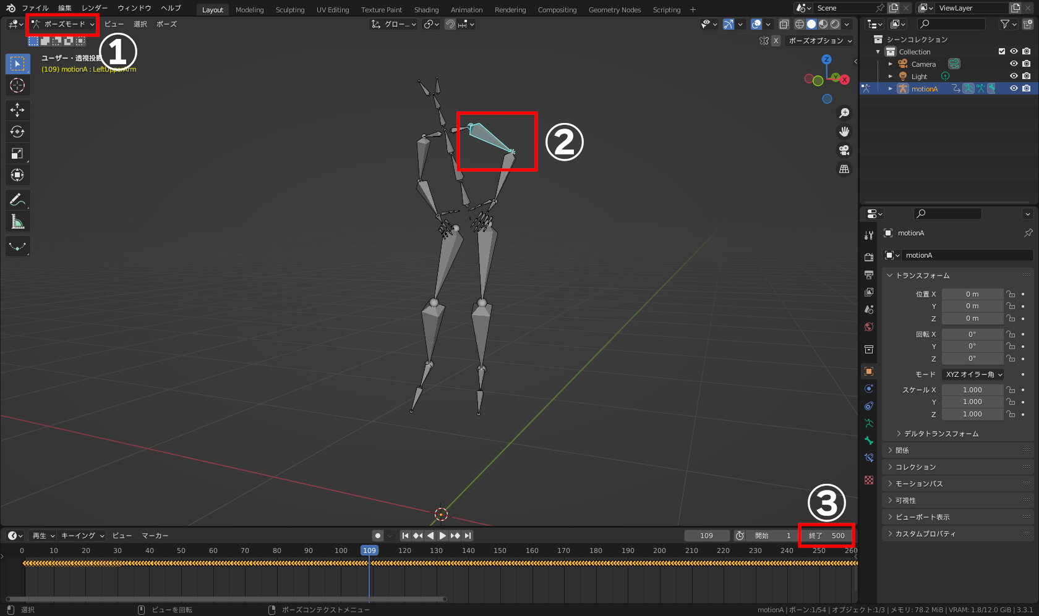
Task: Open the transform orientation Global dropdown
Action: [x=394, y=24]
